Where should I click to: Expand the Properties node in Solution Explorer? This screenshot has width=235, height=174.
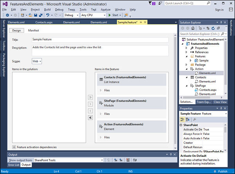[186, 48]
